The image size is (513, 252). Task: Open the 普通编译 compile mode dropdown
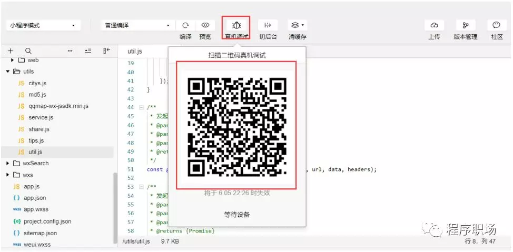[x=138, y=25]
